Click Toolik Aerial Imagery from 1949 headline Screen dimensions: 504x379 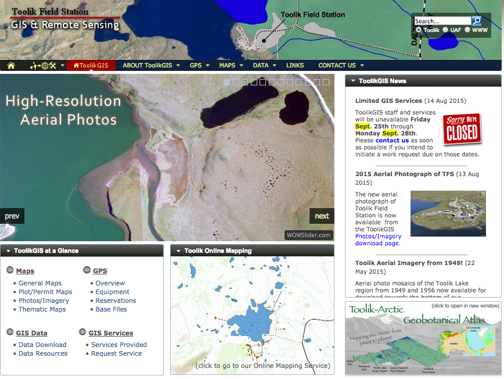click(x=409, y=263)
